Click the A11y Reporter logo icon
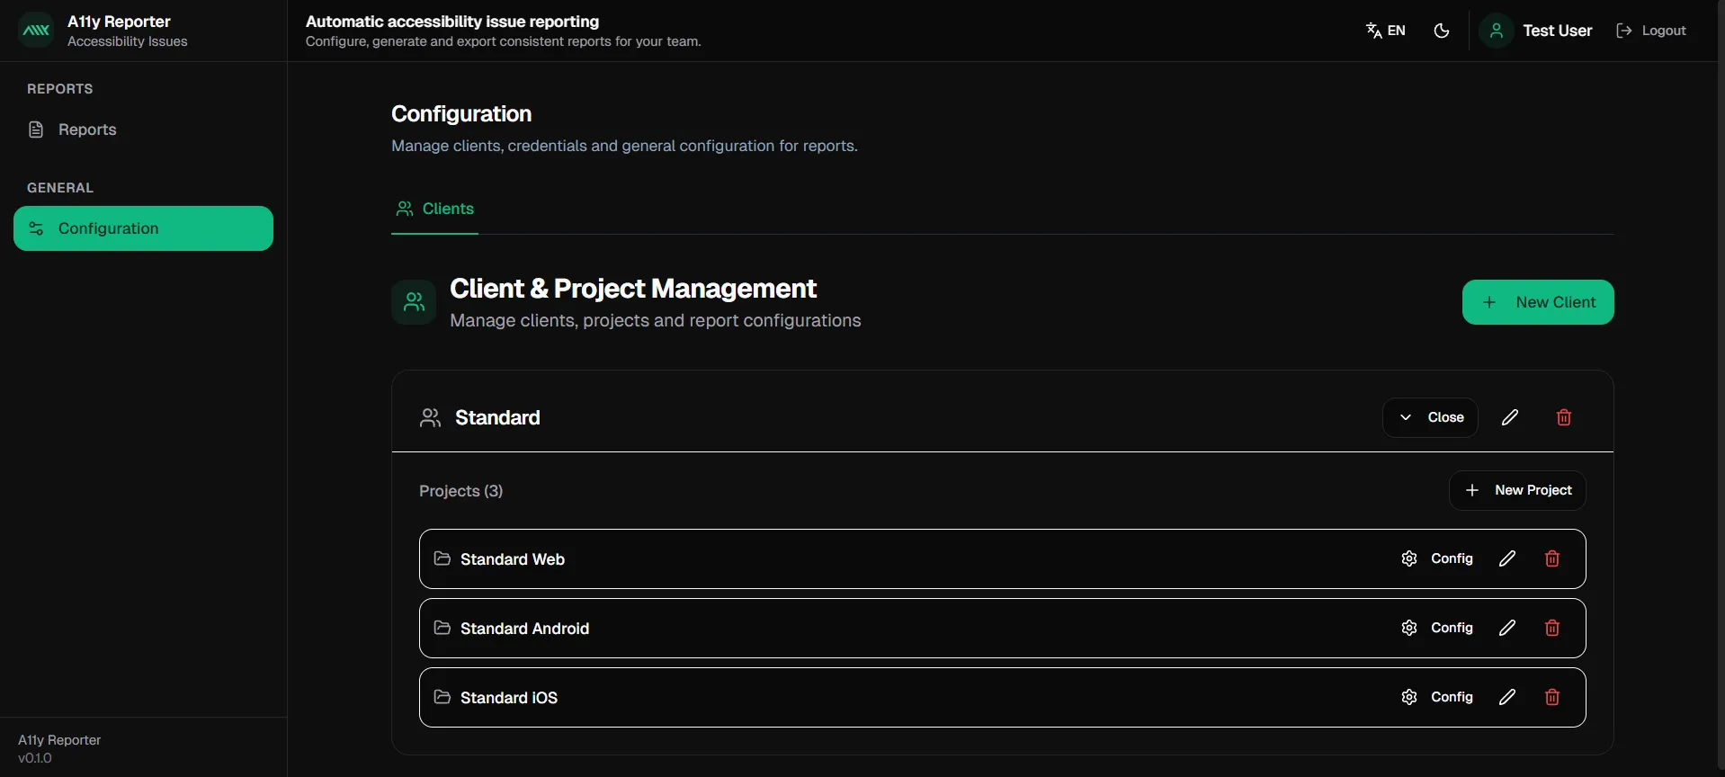Screen dimensions: 1725x777 (x=36, y=31)
